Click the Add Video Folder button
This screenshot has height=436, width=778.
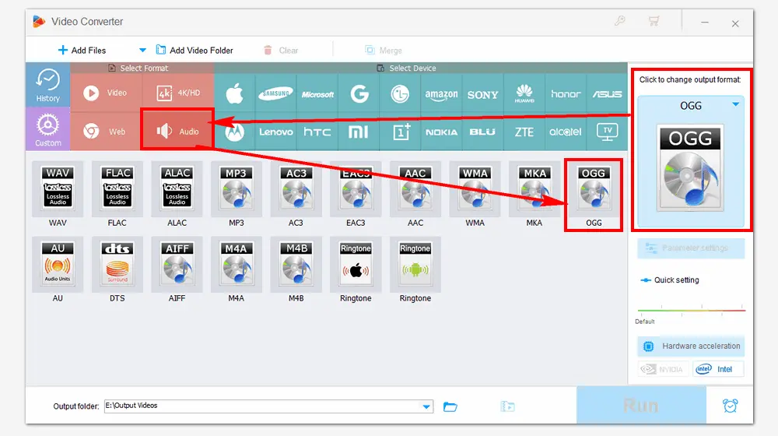pyautogui.click(x=194, y=50)
